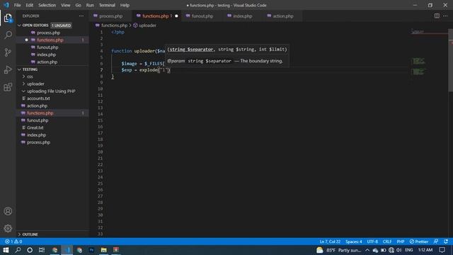Open Windows Start menu
Screen dimensions: 453x255
pyautogui.click(x=6, y=250)
